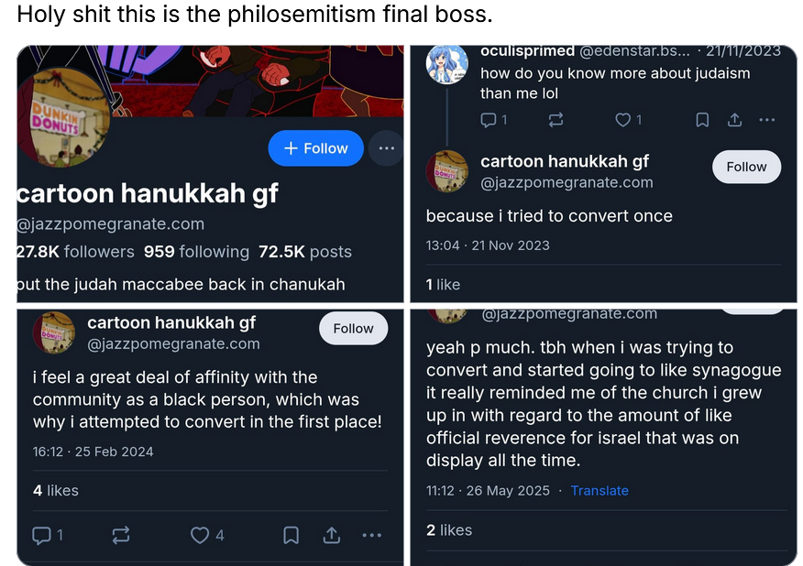Bookmark the affinity with community post
The width and height of the screenshot is (803, 566).
[x=291, y=535]
